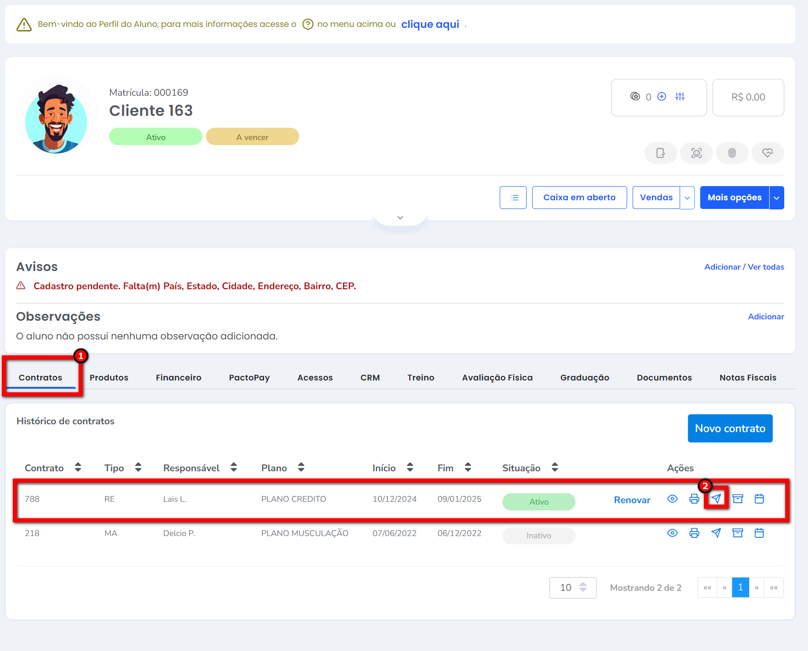Open the calendar icon for contract 788
Screen dimensions: 808x651
[x=759, y=499]
